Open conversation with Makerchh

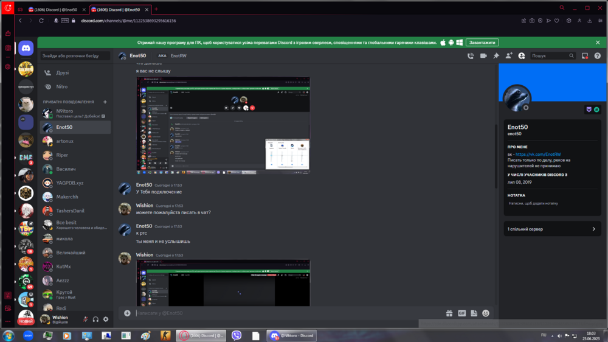(x=75, y=197)
